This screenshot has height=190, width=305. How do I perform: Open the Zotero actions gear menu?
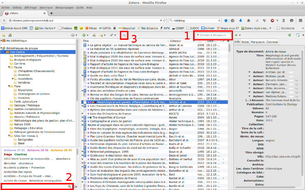(x=73, y=35)
